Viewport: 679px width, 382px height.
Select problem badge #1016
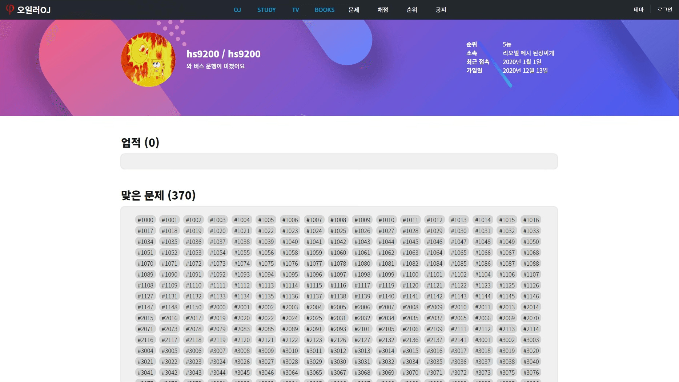[x=531, y=220]
